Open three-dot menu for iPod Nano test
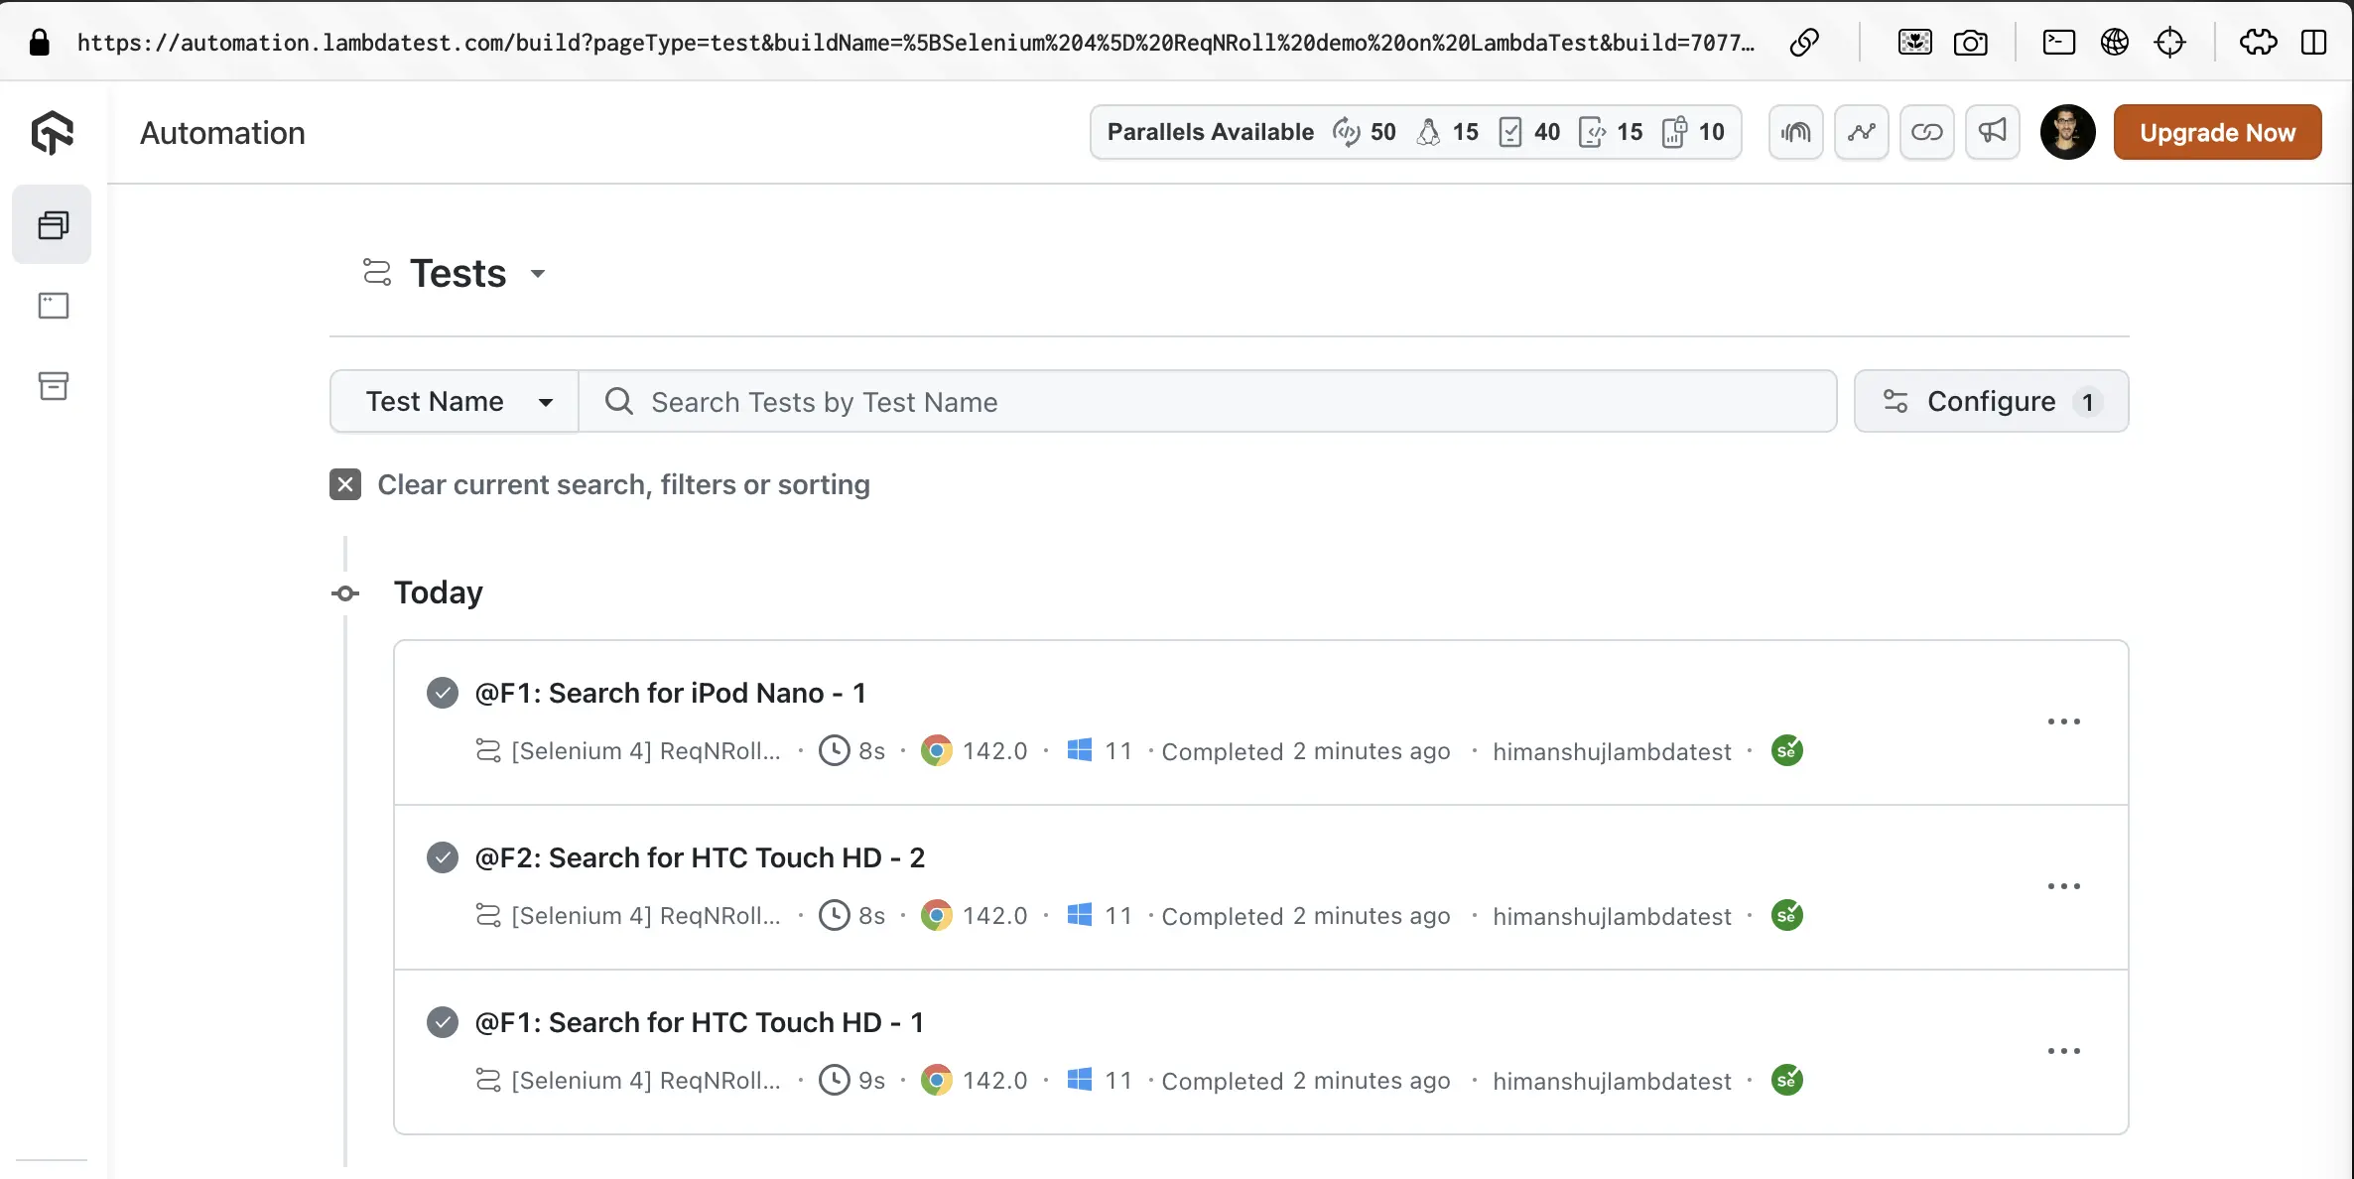Image resolution: width=2354 pixels, height=1179 pixels. (x=2063, y=721)
